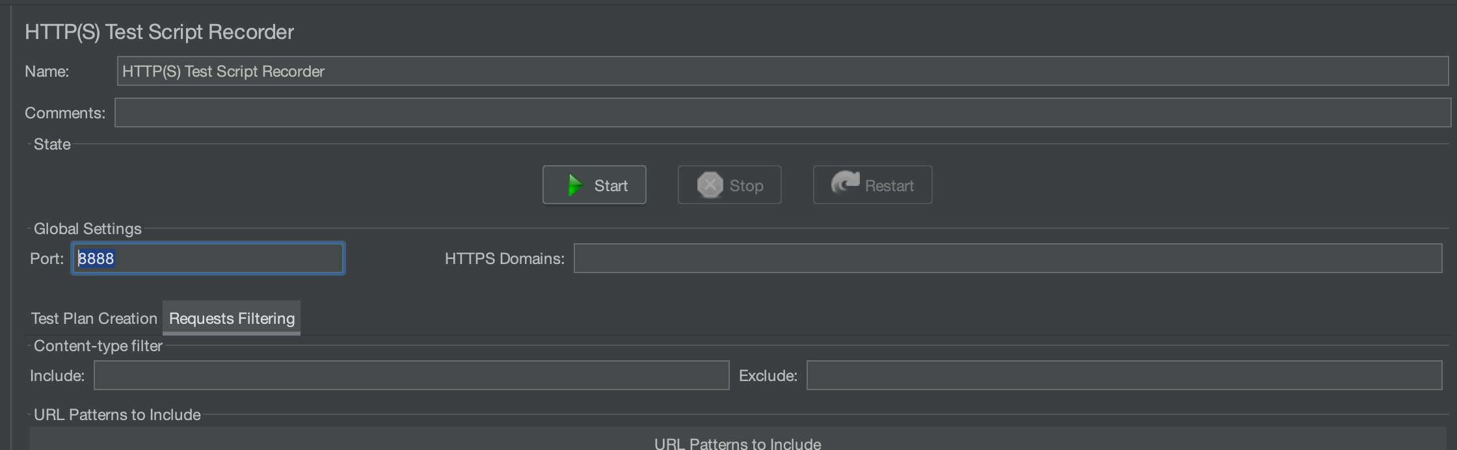1457x450 pixels.
Task: Click the Restart arrow icon
Action: (x=845, y=183)
